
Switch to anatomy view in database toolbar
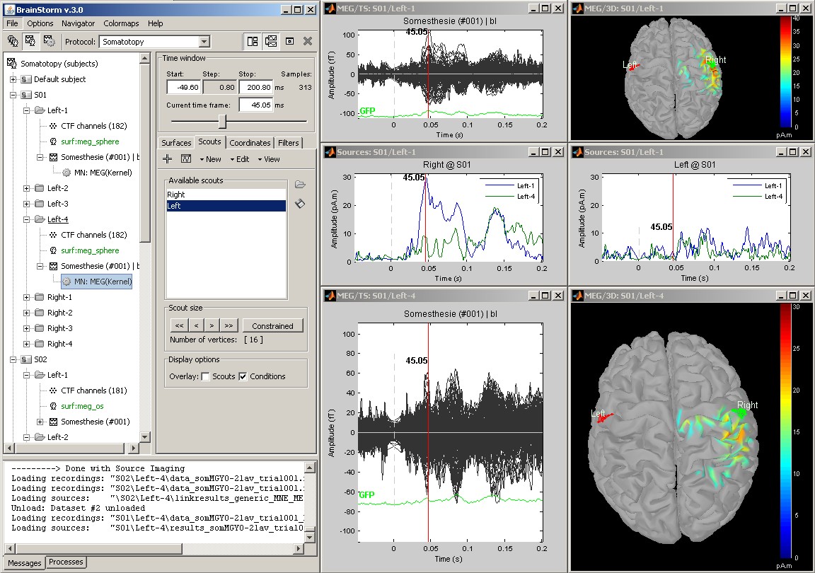click(x=13, y=41)
